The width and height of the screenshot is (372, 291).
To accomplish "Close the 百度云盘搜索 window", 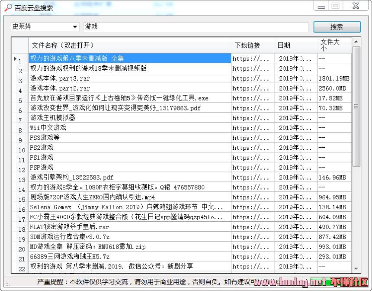I will (356, 6).
